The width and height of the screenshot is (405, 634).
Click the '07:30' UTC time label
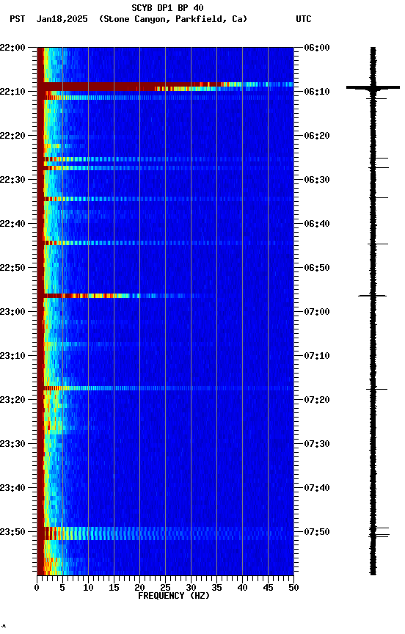pyautogui.click(x=317, y=445)
